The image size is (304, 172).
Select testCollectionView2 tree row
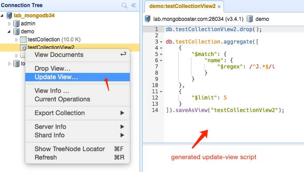(70, 47)
